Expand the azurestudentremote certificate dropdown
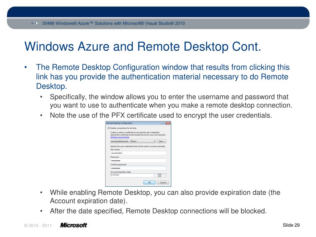316x237 pixels. point(133,141)
